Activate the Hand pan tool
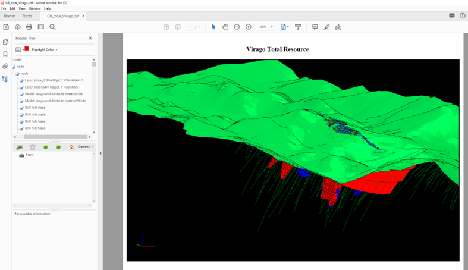Viewport: 468px width, 270px height. (x=225, y=27)
